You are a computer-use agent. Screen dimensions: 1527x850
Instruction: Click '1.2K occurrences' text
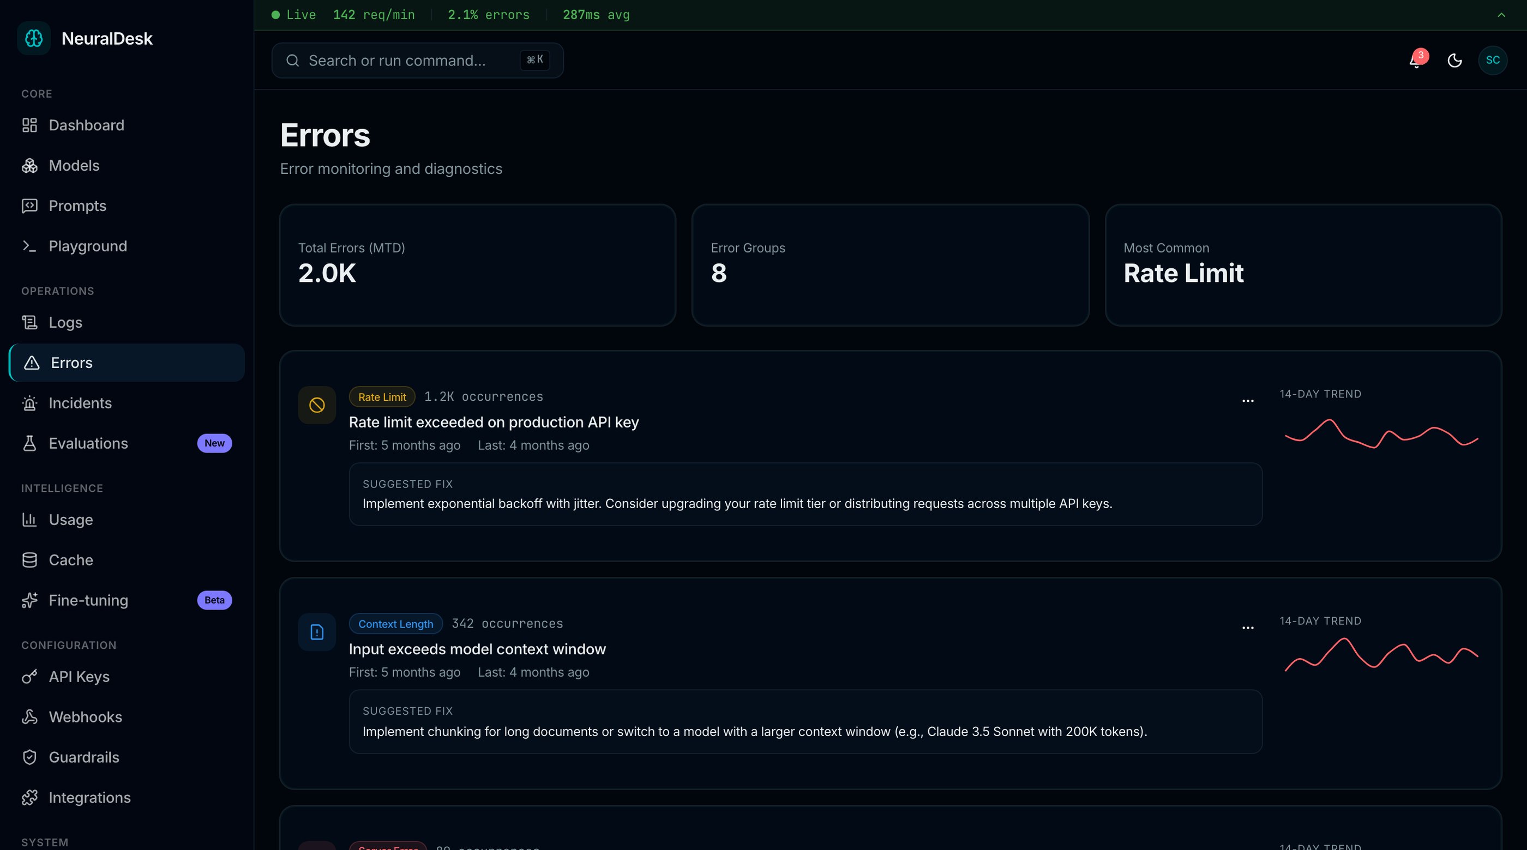point(484,396)
